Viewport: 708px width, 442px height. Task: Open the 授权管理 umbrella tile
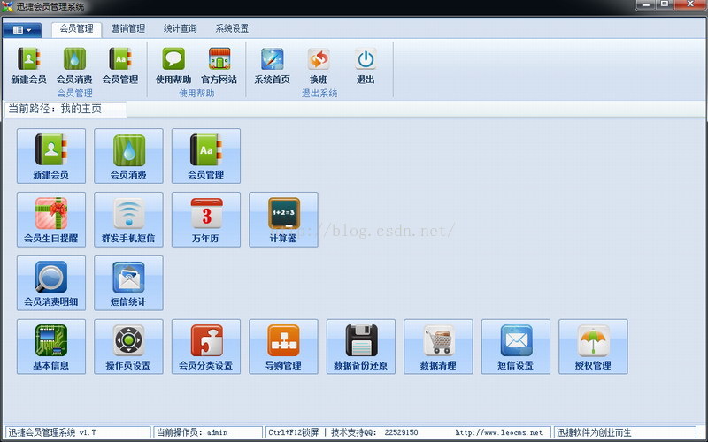[593, 347]
